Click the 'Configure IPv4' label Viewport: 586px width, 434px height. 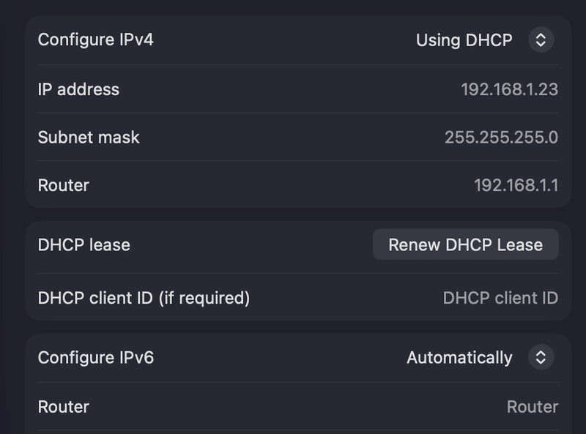click(x=96, y=40)
